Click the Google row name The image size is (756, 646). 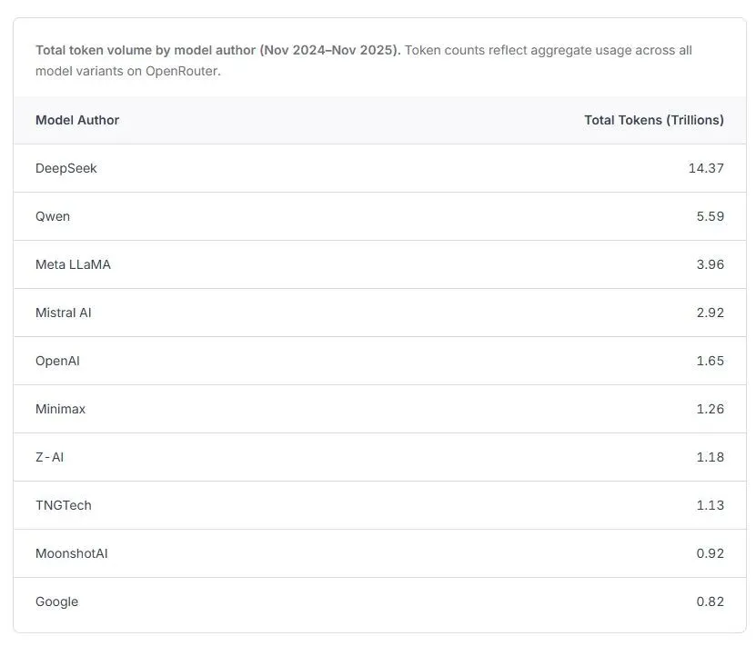56,601
